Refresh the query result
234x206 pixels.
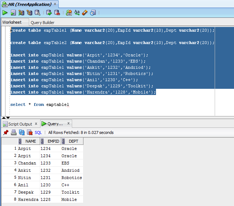22,132
